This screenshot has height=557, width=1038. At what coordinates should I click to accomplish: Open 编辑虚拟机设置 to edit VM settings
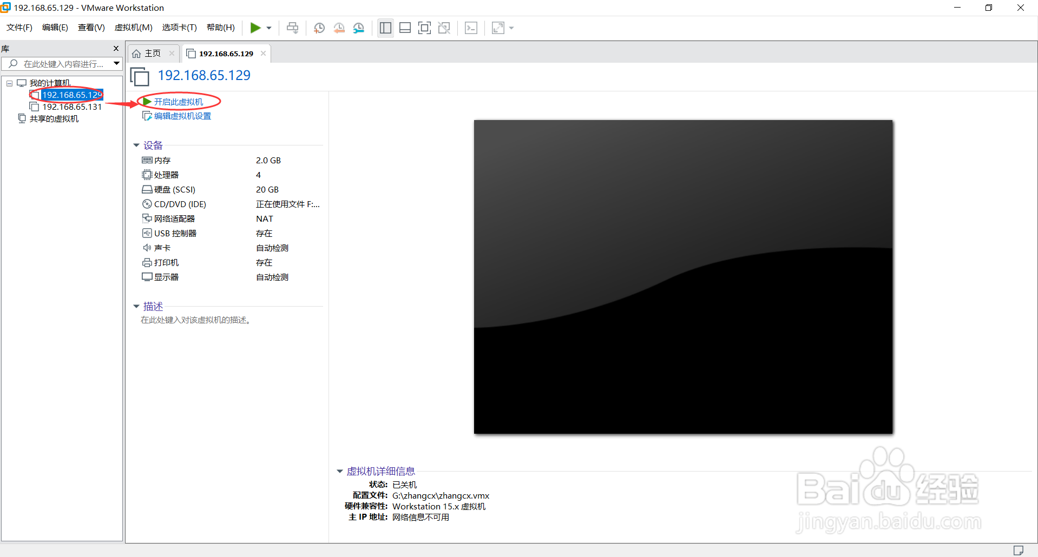pos(182,115)
